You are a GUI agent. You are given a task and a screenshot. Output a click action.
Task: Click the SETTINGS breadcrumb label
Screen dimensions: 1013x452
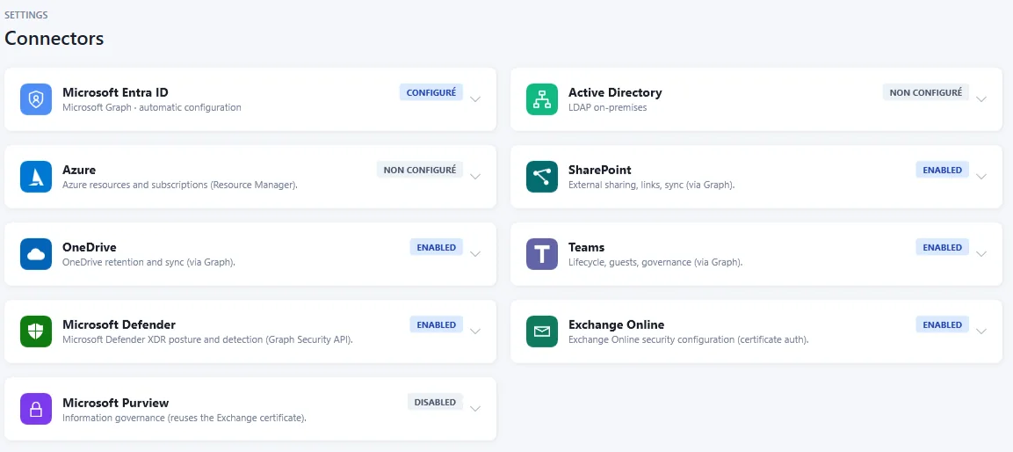[x=25, y=15]
